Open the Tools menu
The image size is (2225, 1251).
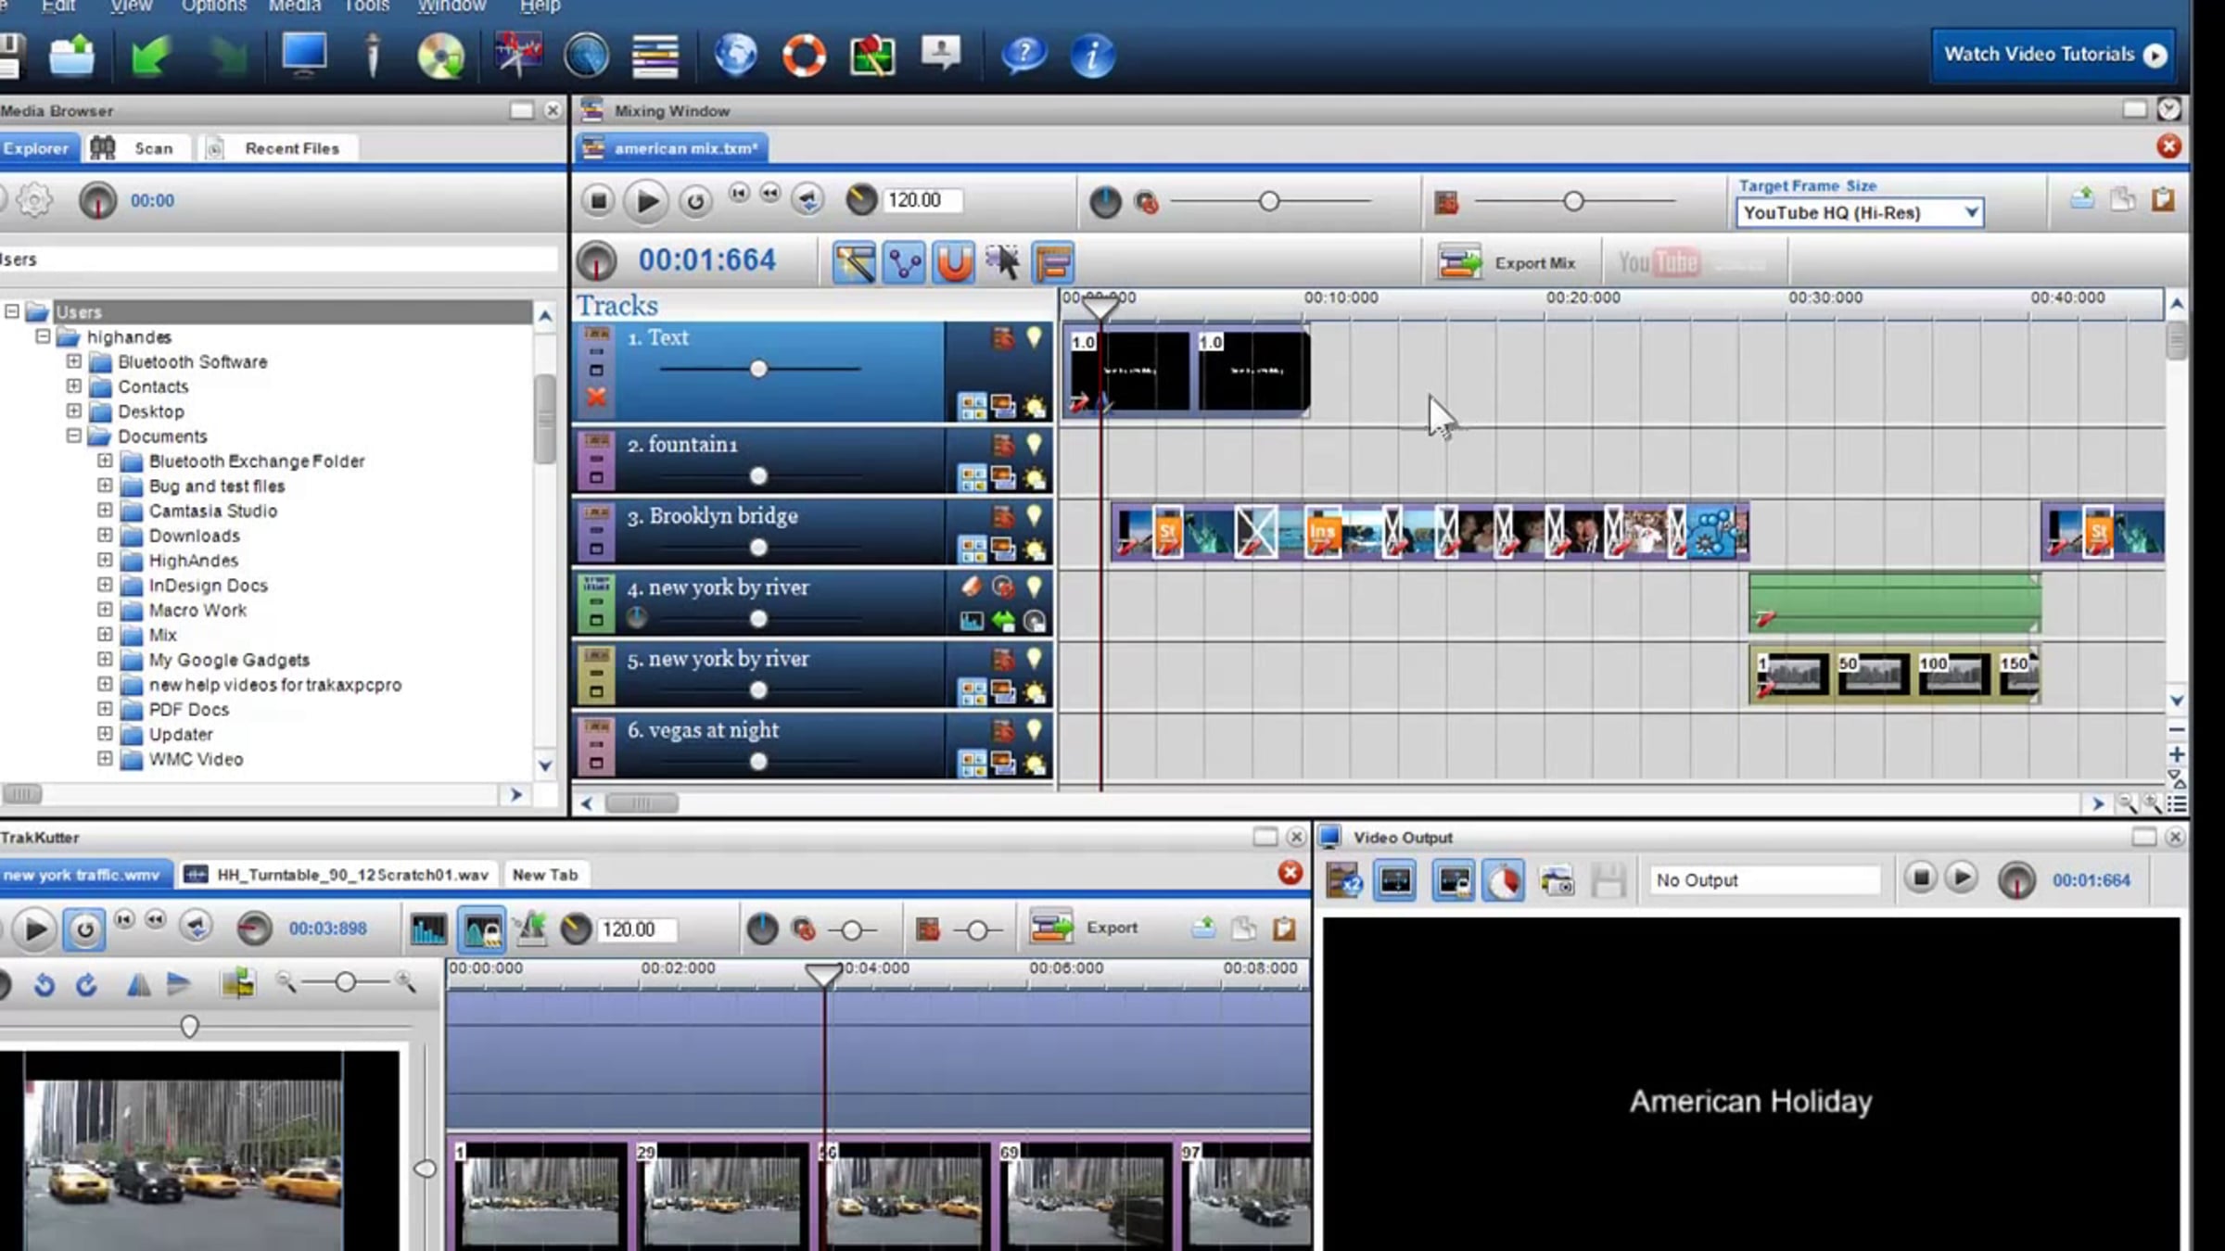point(366,6)
